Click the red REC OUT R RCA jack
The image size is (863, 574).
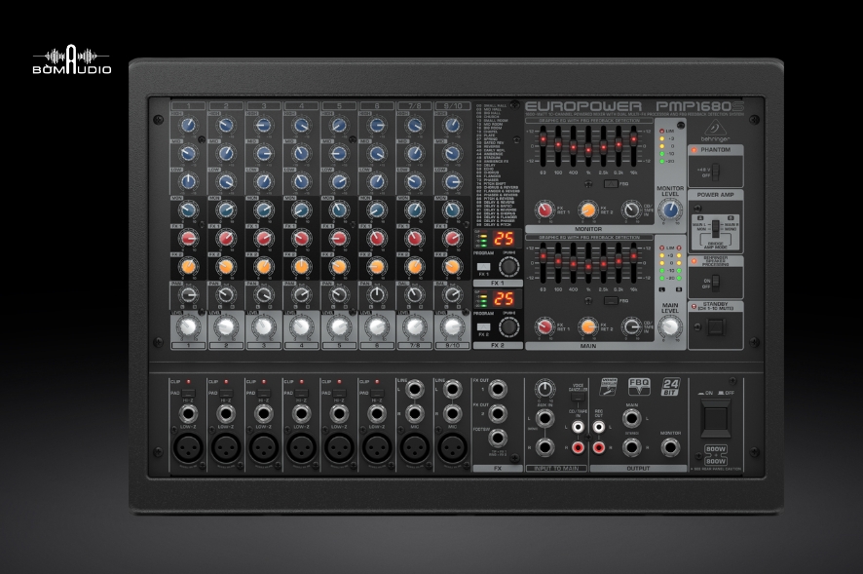(x=599, y=447)
